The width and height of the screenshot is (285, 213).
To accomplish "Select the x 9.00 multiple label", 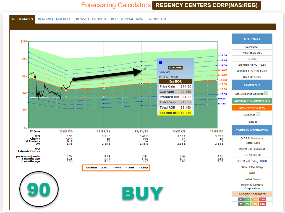I will coord(222,99).
